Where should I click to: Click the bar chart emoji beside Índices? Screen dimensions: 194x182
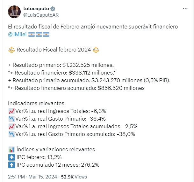(11, 150)
